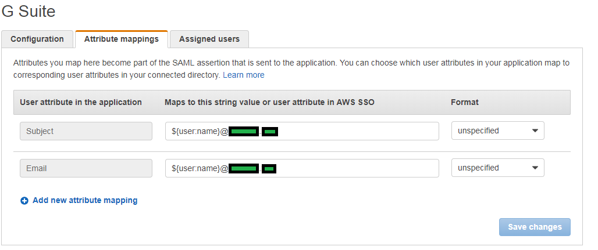
Task: Follow the Learn more link
Action: (x=243, y=75)
